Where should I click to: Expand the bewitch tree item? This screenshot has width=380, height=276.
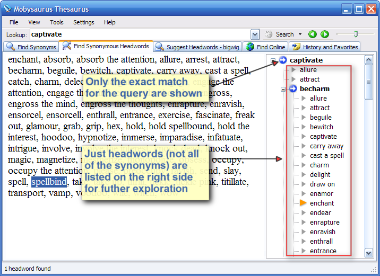point(304,127)
